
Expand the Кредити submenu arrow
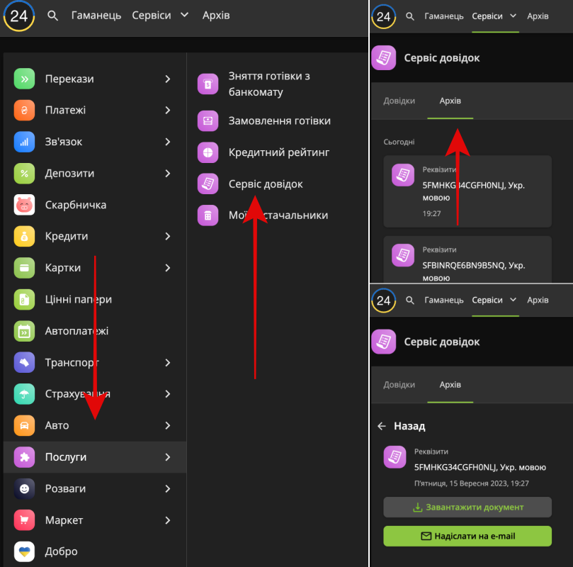(168, 237)
